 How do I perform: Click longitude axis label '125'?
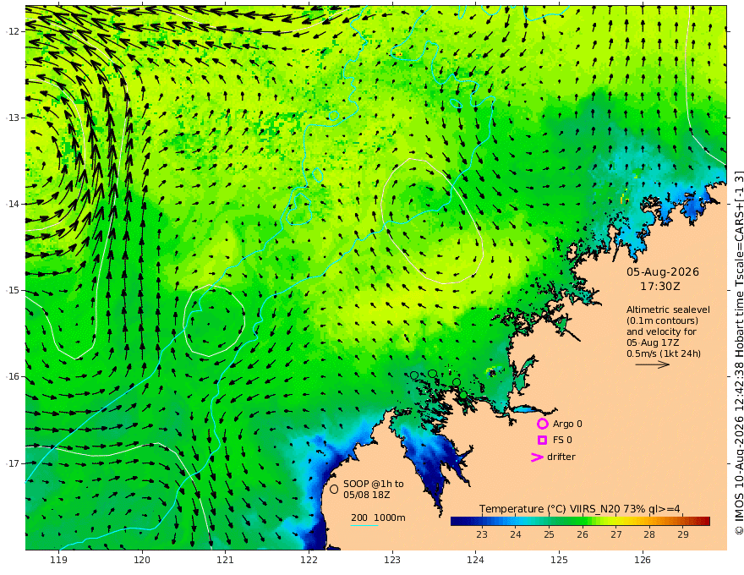(560, 560)
